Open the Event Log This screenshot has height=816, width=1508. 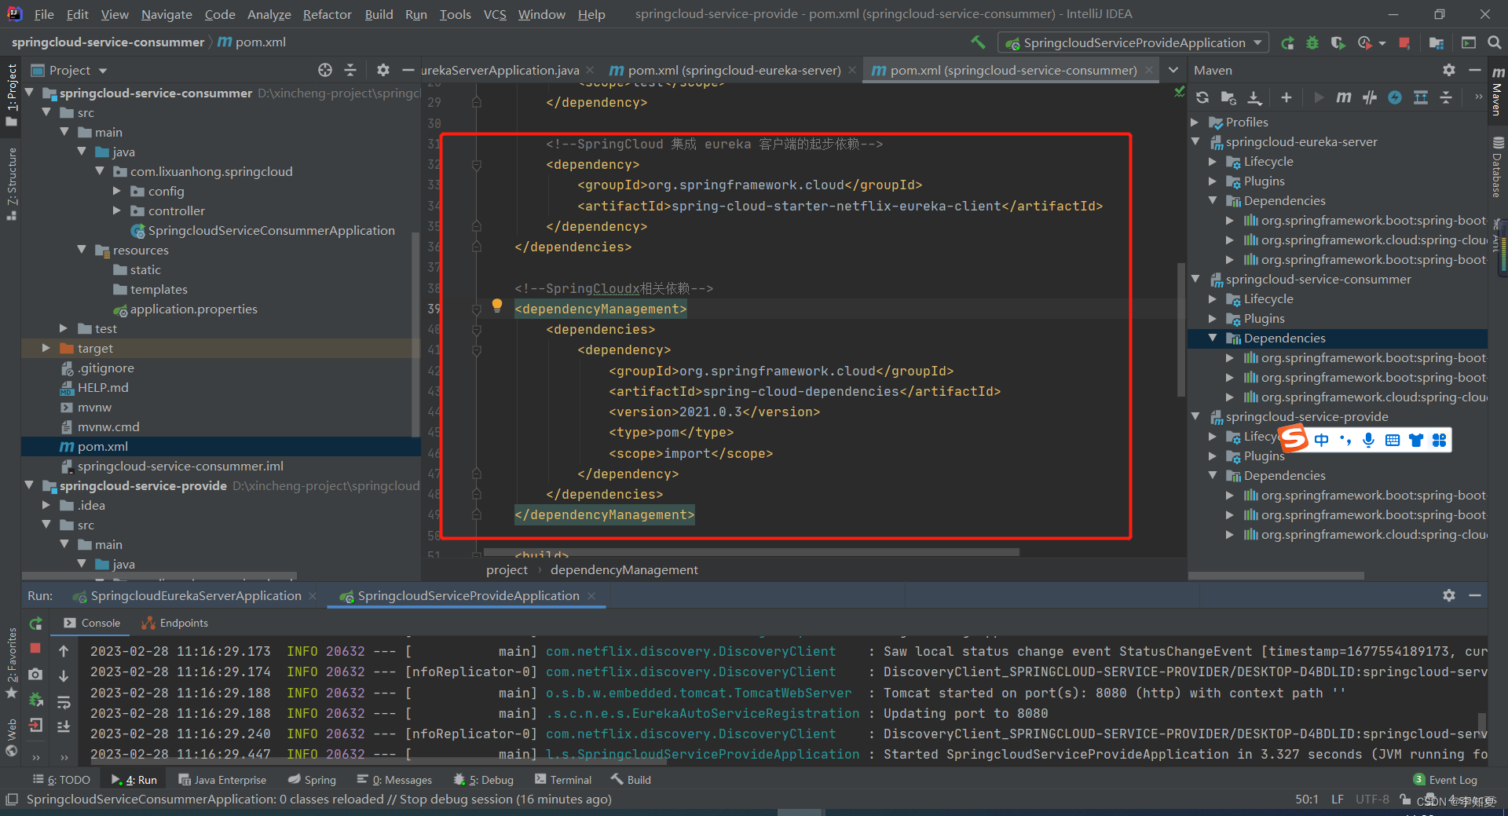point(1445,780)
